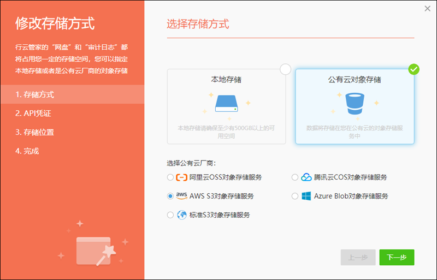Select the Azure Blob对象存储服务 radio button
The image size is (437, 280).
(x=295, y=196)
